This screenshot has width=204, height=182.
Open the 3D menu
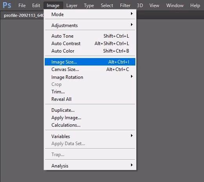pyautogui.click(x=140, y=5)
